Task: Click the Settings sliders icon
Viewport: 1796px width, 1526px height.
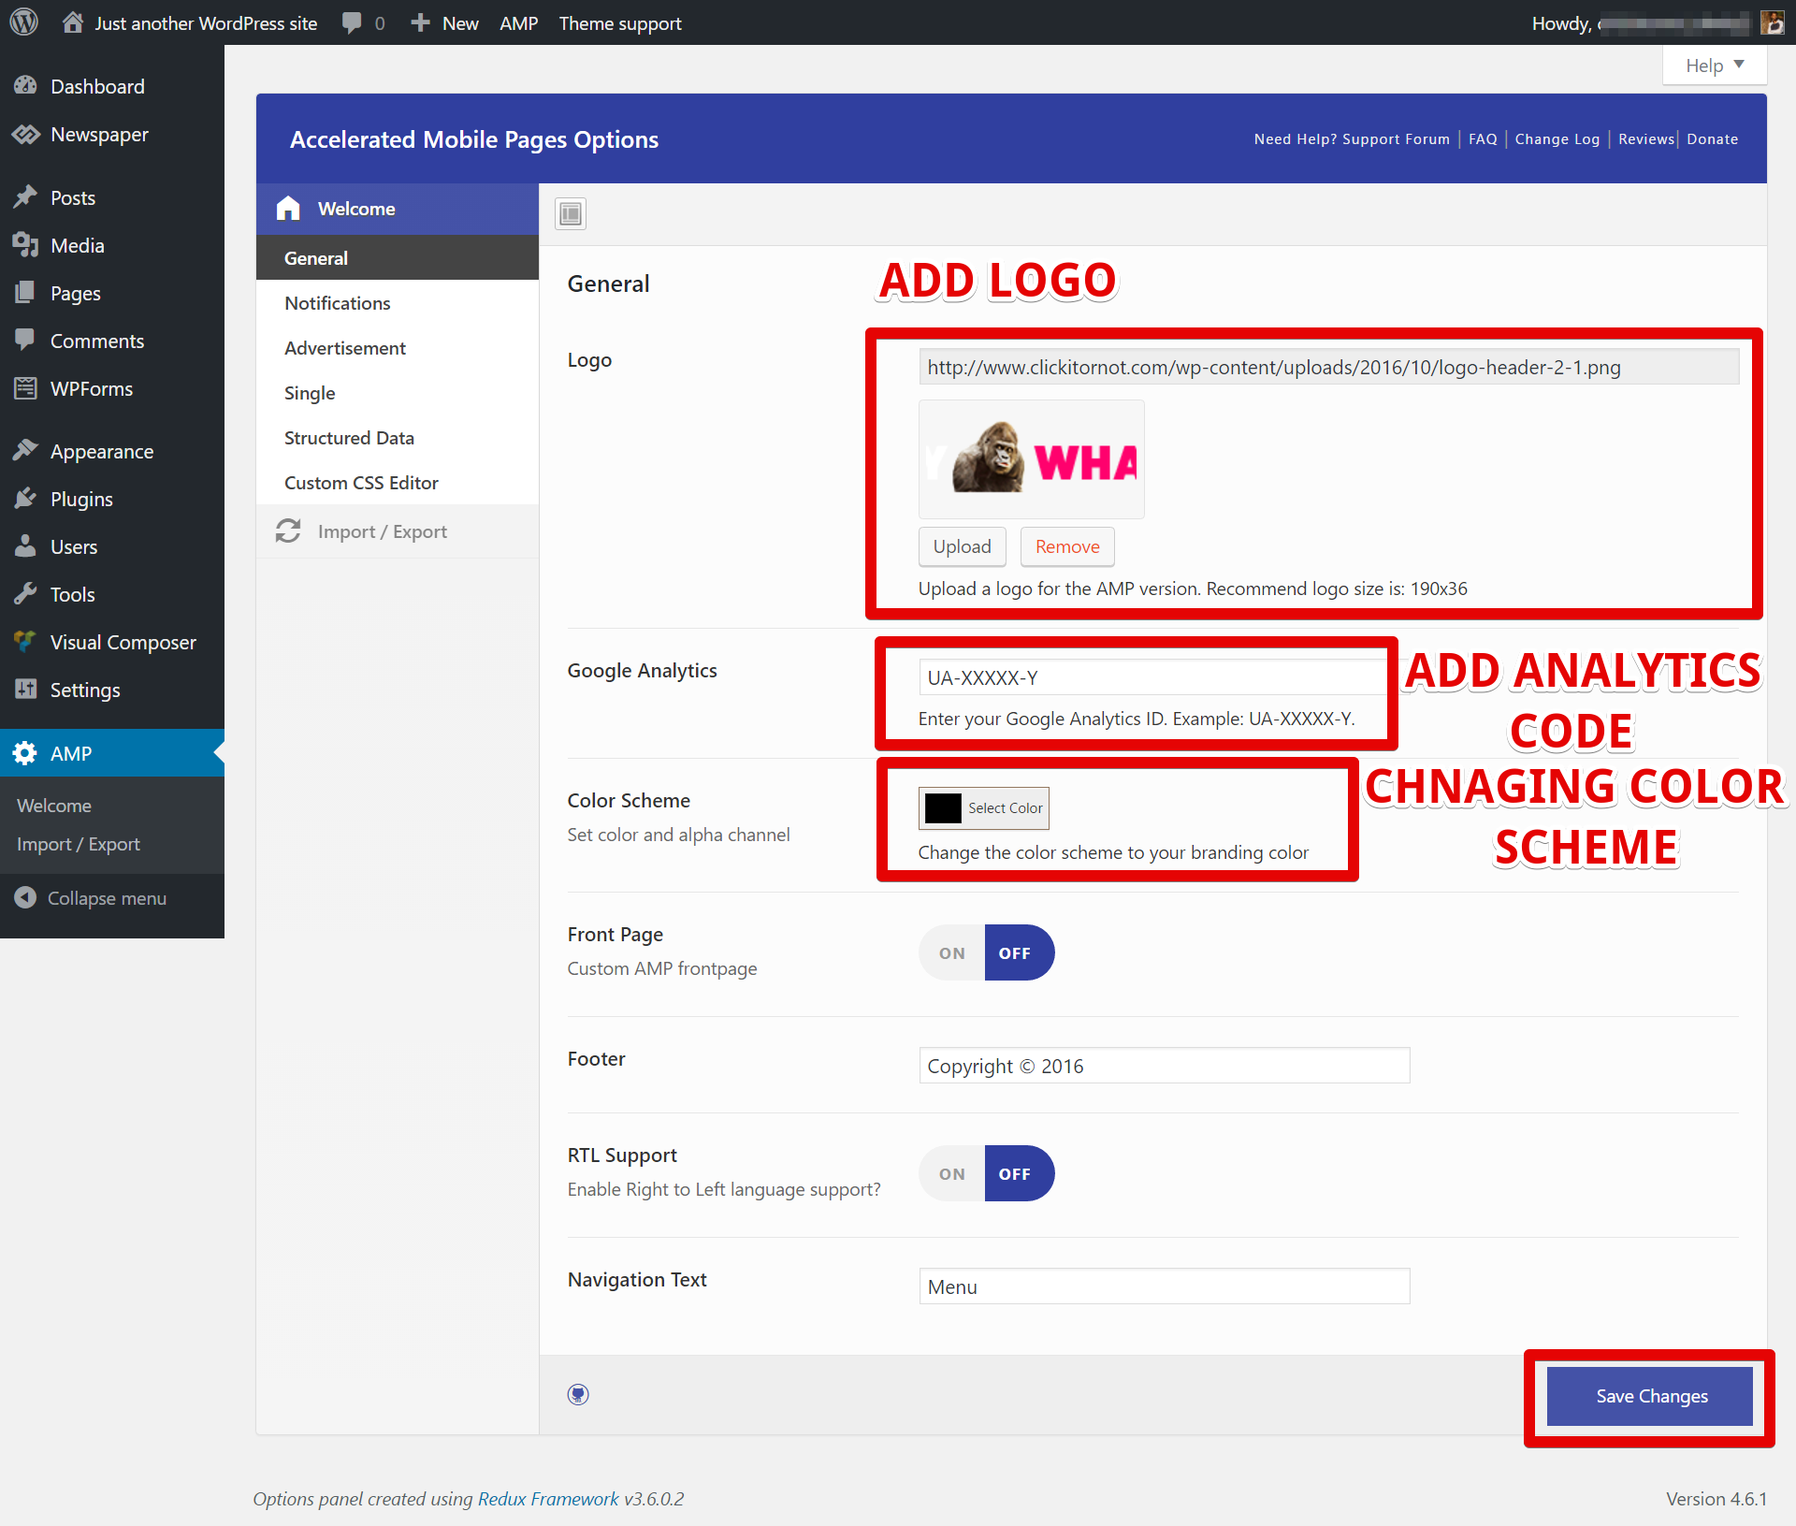Action: (25, 690)
